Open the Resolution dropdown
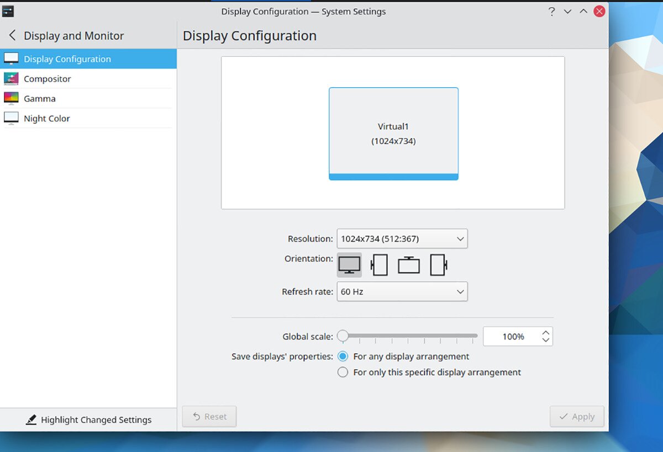 click(x=402, y=238)
